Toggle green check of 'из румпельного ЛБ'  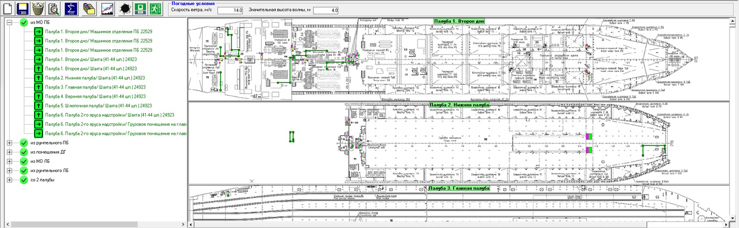coord(23,170)
